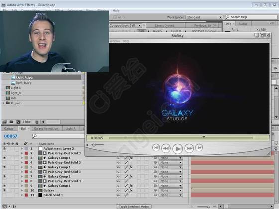
Task: Jump to the end of the Galaxy movie
Action: click(x=199, y=147)
